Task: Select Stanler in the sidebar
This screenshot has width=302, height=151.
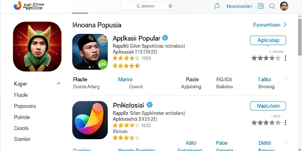Action: tap(22, 139)
